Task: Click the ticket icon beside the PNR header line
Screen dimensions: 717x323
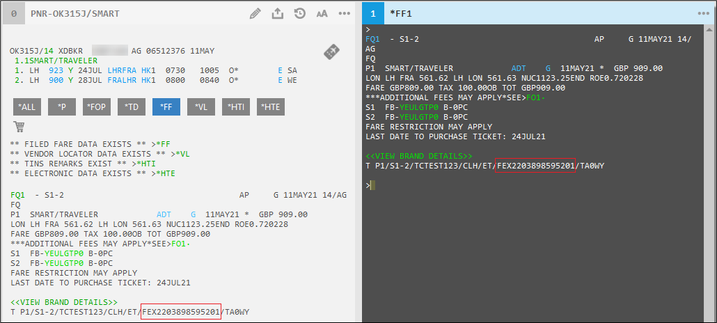Action: [331, 52]
